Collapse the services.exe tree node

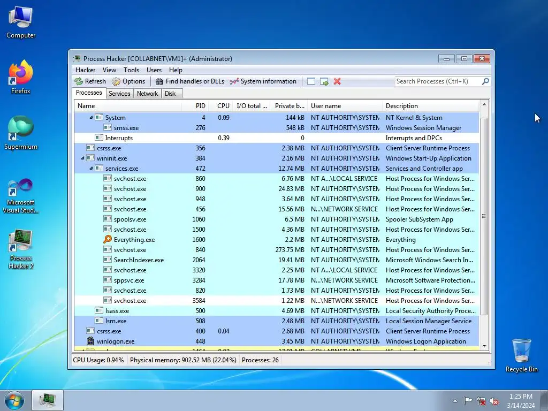pyautogui.click(x=91, y=169)
